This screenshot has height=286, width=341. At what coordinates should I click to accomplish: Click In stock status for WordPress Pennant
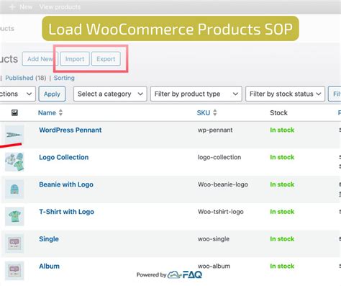(x=282, y=130)
